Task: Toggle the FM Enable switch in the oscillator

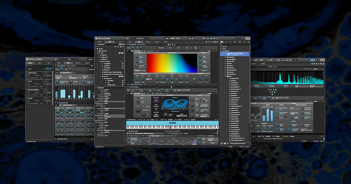Action: tap(138, 98)
